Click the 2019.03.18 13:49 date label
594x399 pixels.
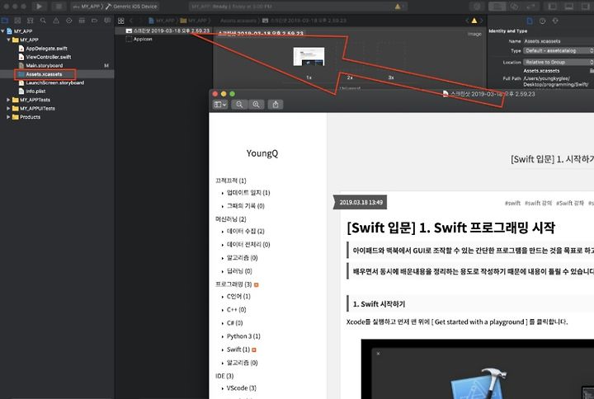pyautogui.click(x=361, y=202)
